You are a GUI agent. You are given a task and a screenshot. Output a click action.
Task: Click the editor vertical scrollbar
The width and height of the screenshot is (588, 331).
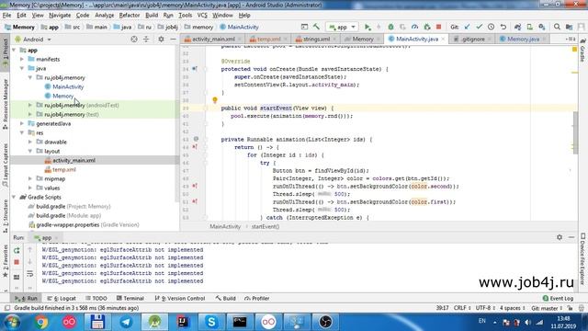(576, 131)
